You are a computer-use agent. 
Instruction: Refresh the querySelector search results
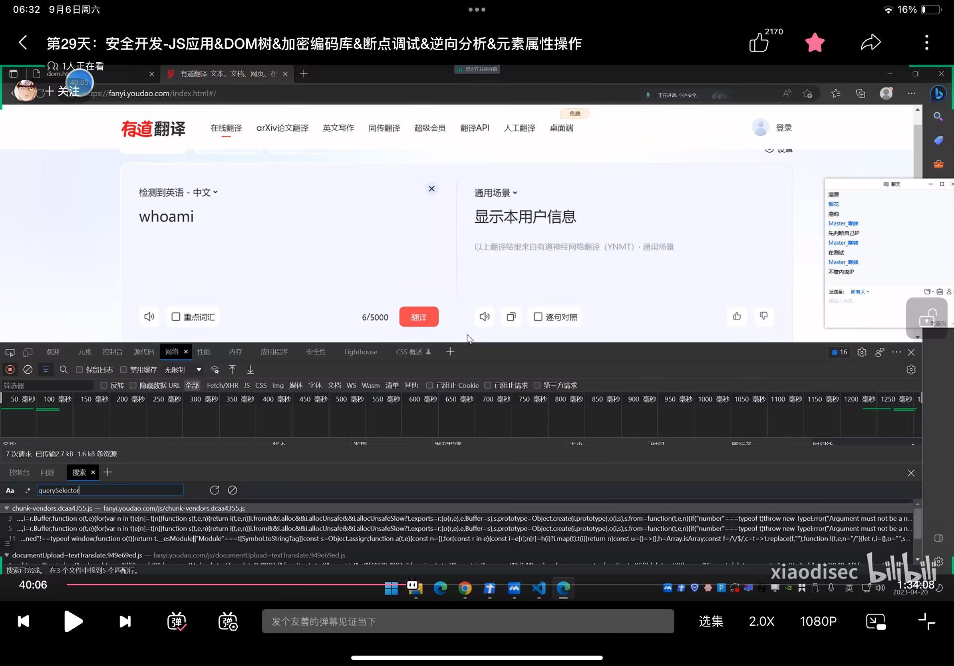click(x=215, y=490)
